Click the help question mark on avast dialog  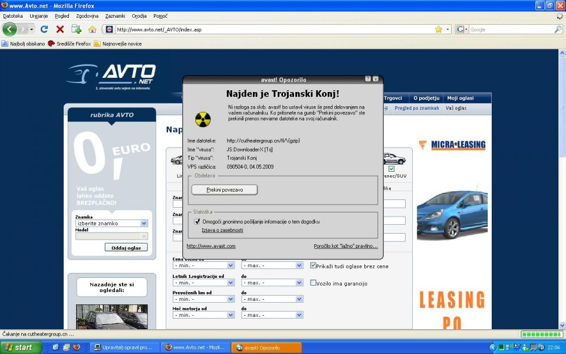tap(368, 78)
